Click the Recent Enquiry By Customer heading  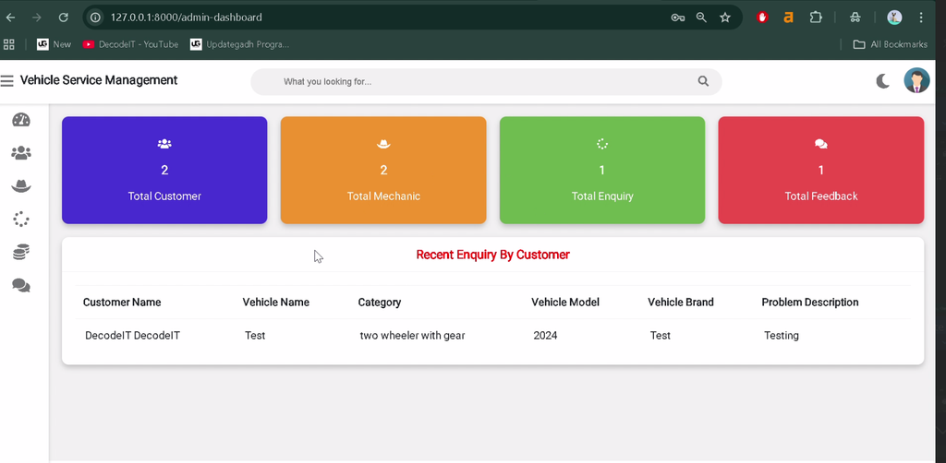tap(493, 255)
